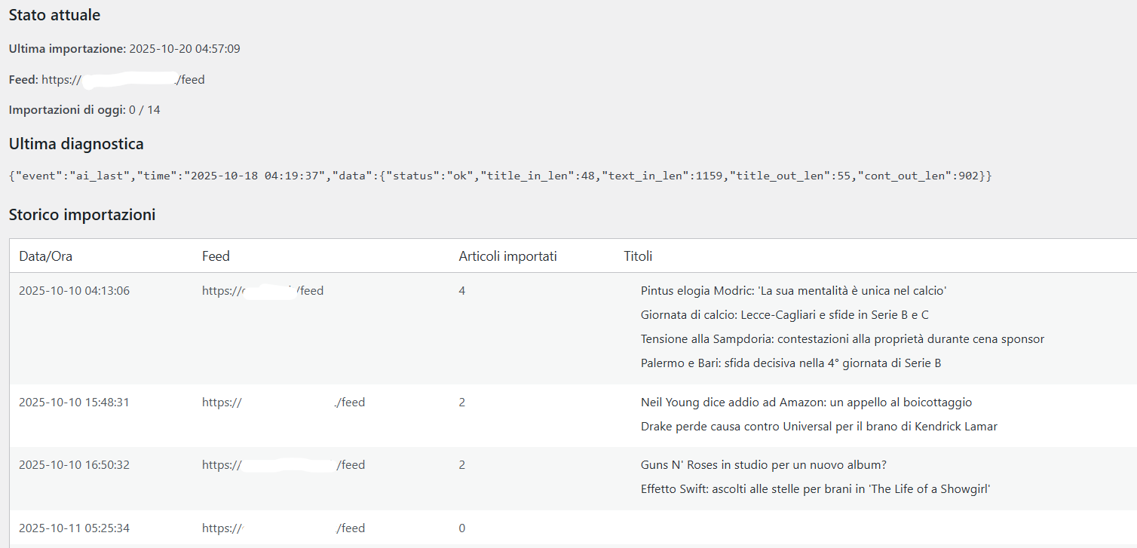Click the Feed URL under Stato attuale
The height and width of the screenshot is (548, 1137).
point(123,80)
